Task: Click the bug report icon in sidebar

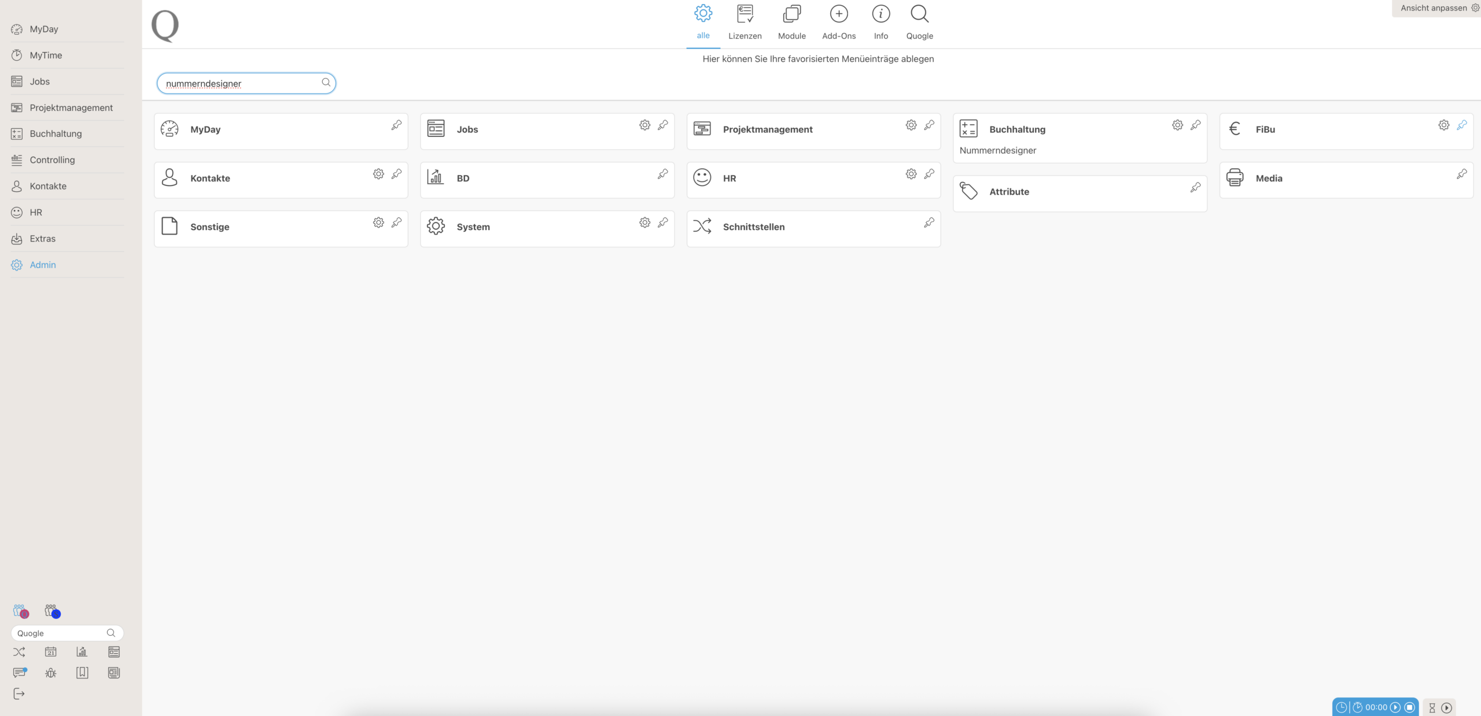Action: click(x=51, y=673)
